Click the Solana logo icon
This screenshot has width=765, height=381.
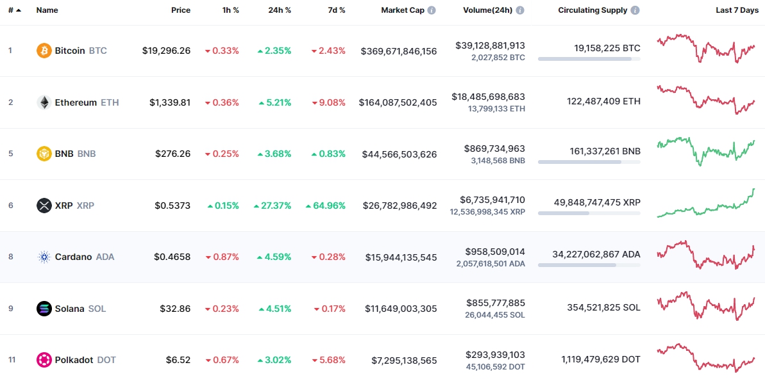pyautogui.click(x=44, y=309)
